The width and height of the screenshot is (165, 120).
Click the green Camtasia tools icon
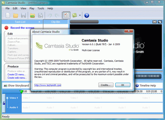75,15
